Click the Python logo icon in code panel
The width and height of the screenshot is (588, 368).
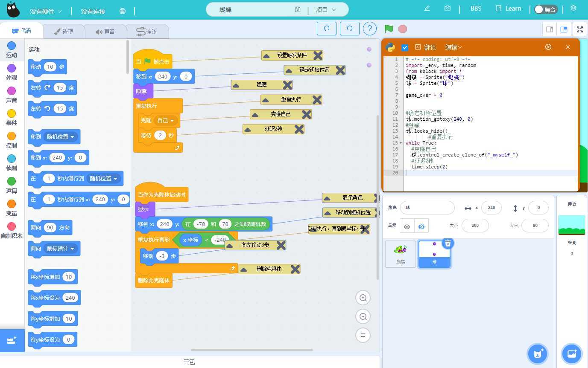(x=391, y=47)
